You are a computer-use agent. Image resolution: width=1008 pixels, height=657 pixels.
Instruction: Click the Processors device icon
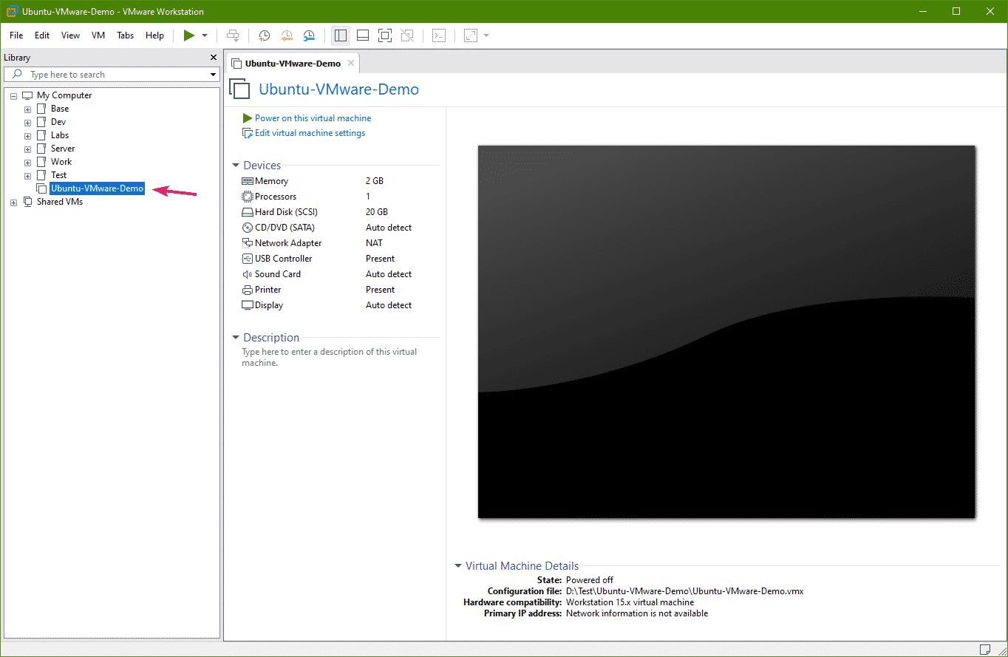[248, 197]
